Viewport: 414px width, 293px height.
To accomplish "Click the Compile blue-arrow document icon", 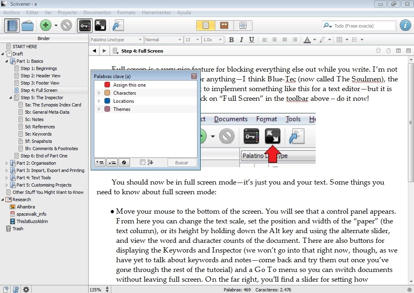I will point(118,25).
